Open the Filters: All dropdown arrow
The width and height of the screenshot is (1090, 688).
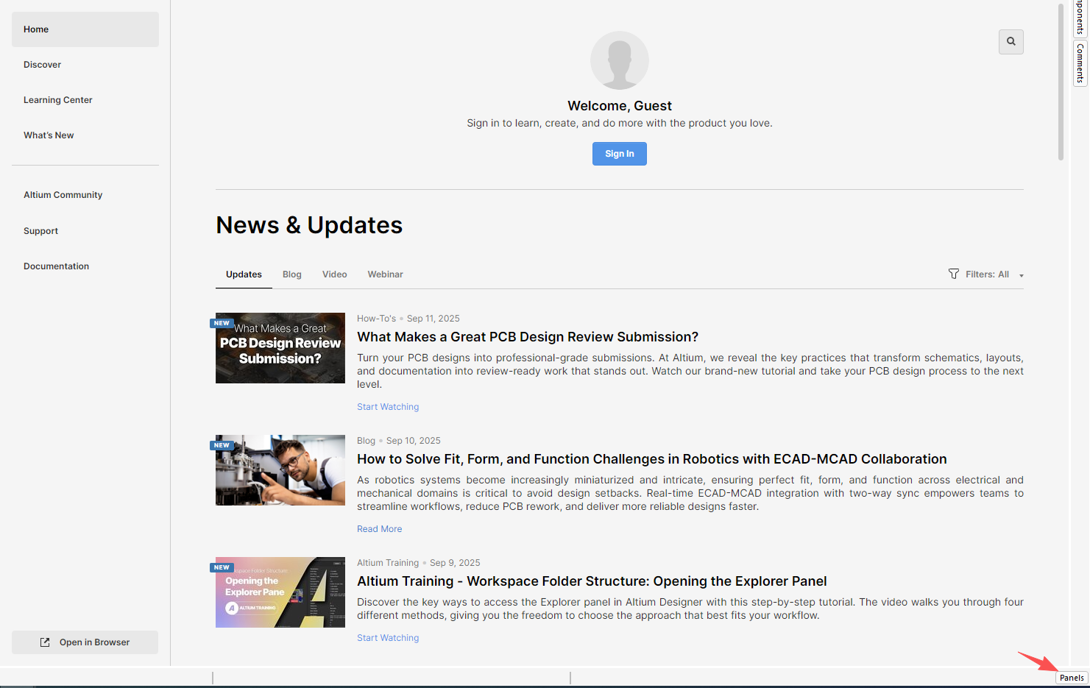tap(1021, 275)
